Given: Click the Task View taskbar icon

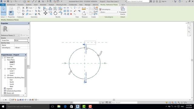Looking at the screenshot, I should (x=52, y=106).
